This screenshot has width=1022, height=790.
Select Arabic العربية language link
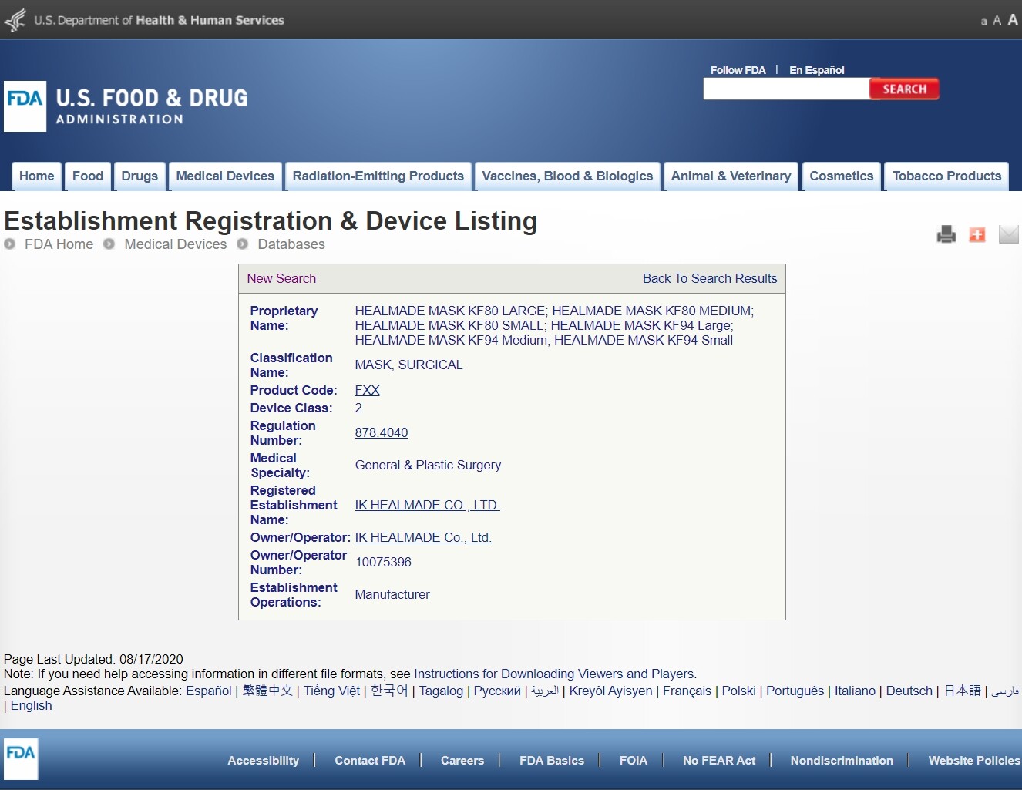[544, 691]
